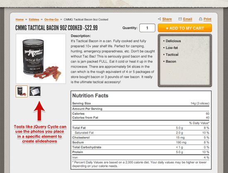
Task: Open the Share link
Action: (167, 19)
